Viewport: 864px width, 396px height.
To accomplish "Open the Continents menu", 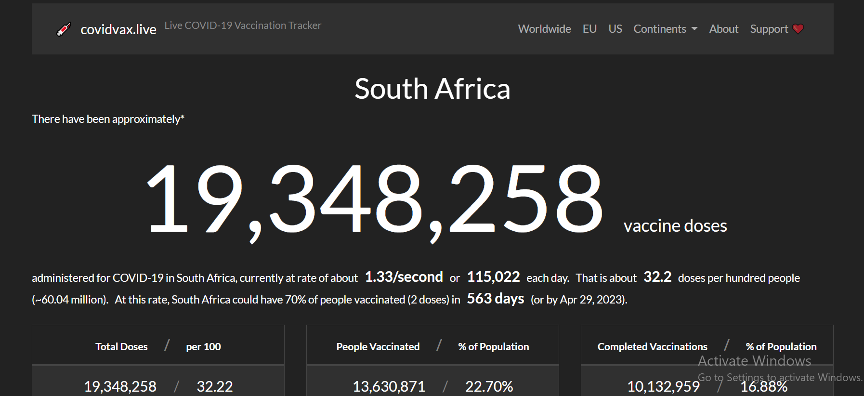I will click(665, 29).
